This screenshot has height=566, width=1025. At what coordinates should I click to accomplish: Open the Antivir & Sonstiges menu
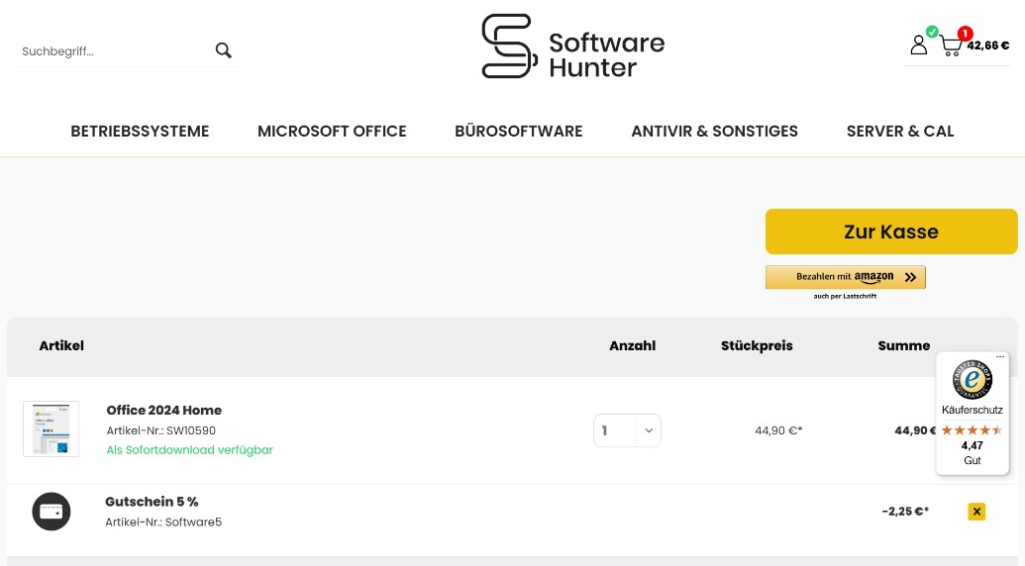[714, 132]
